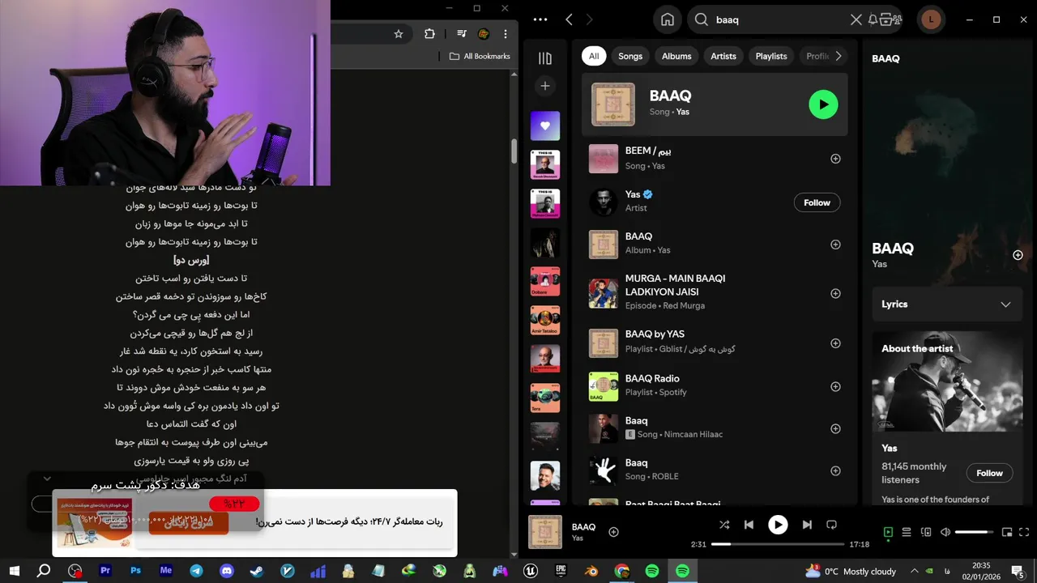
Task: Open Spotify notifications bell icon
Action: [873, 19]
